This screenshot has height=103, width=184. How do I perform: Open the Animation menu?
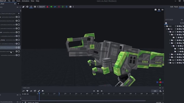[25, 1]
